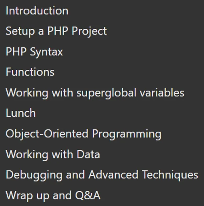Click the word Techniques in Debugging entry
The image size is (204, 206).
point(170,175)
